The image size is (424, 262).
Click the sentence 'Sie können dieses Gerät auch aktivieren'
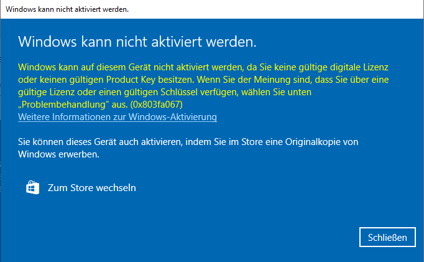pos(99,142)
